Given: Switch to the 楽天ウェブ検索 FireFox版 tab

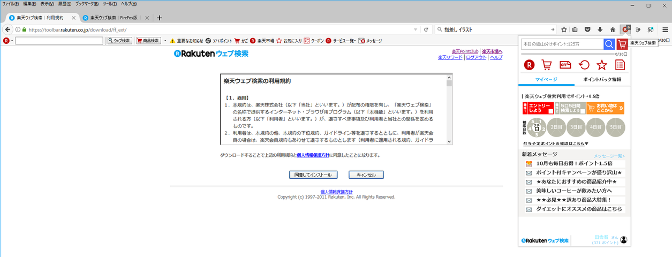Looking at the screenshot, I should (116, 18).
